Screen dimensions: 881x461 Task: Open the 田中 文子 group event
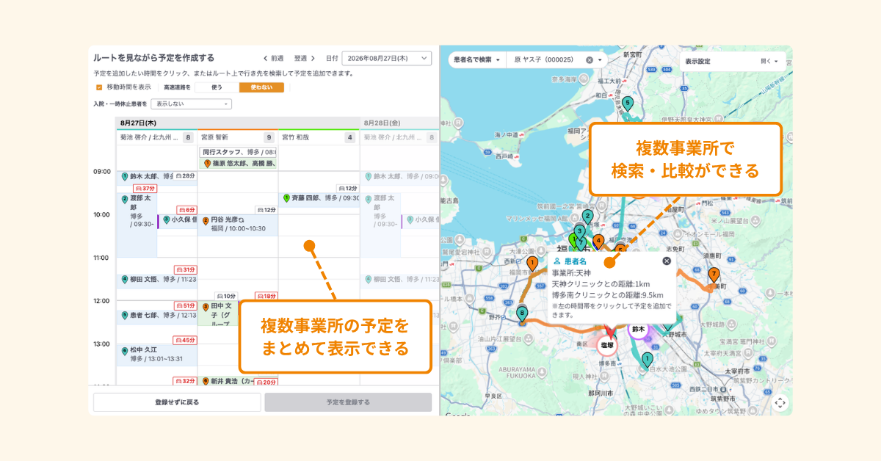(219, 314)
